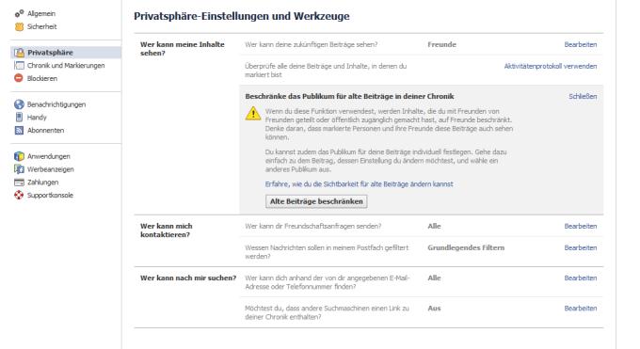The image size is (640, 349).
Task: Click the Supportkonsole lifebuoy icon
Action: 19,195
